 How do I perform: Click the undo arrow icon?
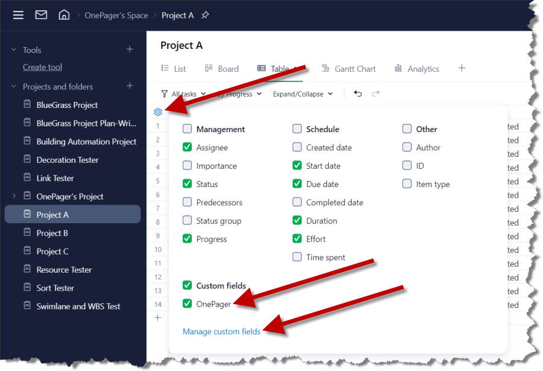click(x=358, y=94)
